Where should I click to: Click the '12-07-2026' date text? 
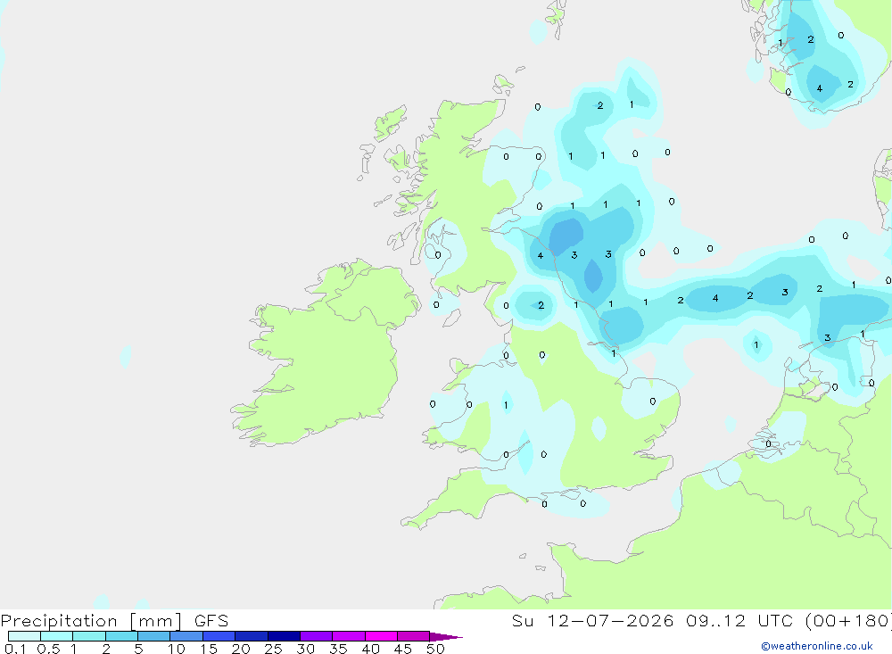point(610,620)
